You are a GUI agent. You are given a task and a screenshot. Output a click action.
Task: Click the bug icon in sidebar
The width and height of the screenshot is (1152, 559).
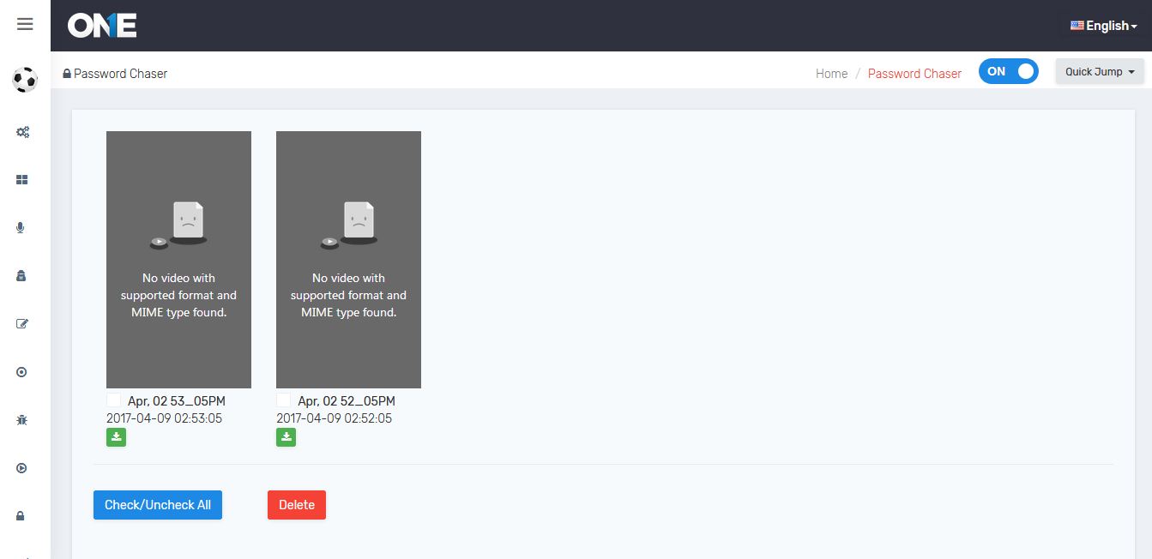coord(21,420)
